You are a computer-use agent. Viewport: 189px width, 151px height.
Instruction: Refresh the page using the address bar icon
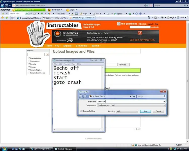click(147, 6)
